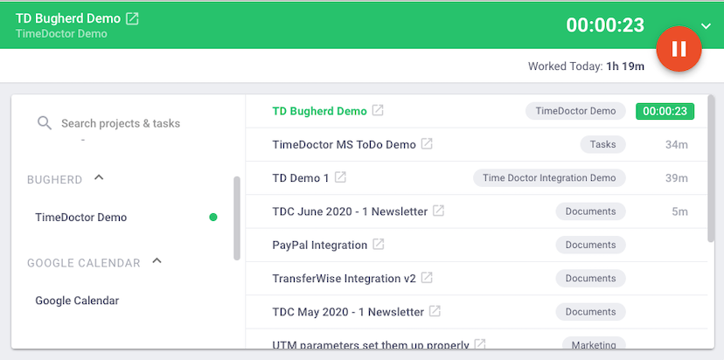Collapse the BUGHERD section
724x360 pixels.
tap(99, 177)
